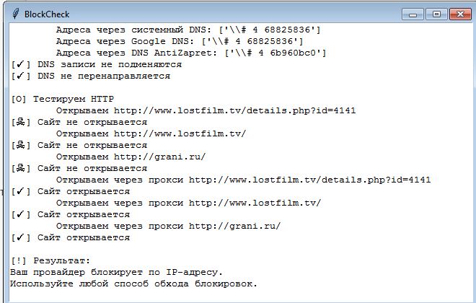Click the [O] marker before 'Тестируем HTTP'
Screen dimensions: 476x303
click(19, 99)
